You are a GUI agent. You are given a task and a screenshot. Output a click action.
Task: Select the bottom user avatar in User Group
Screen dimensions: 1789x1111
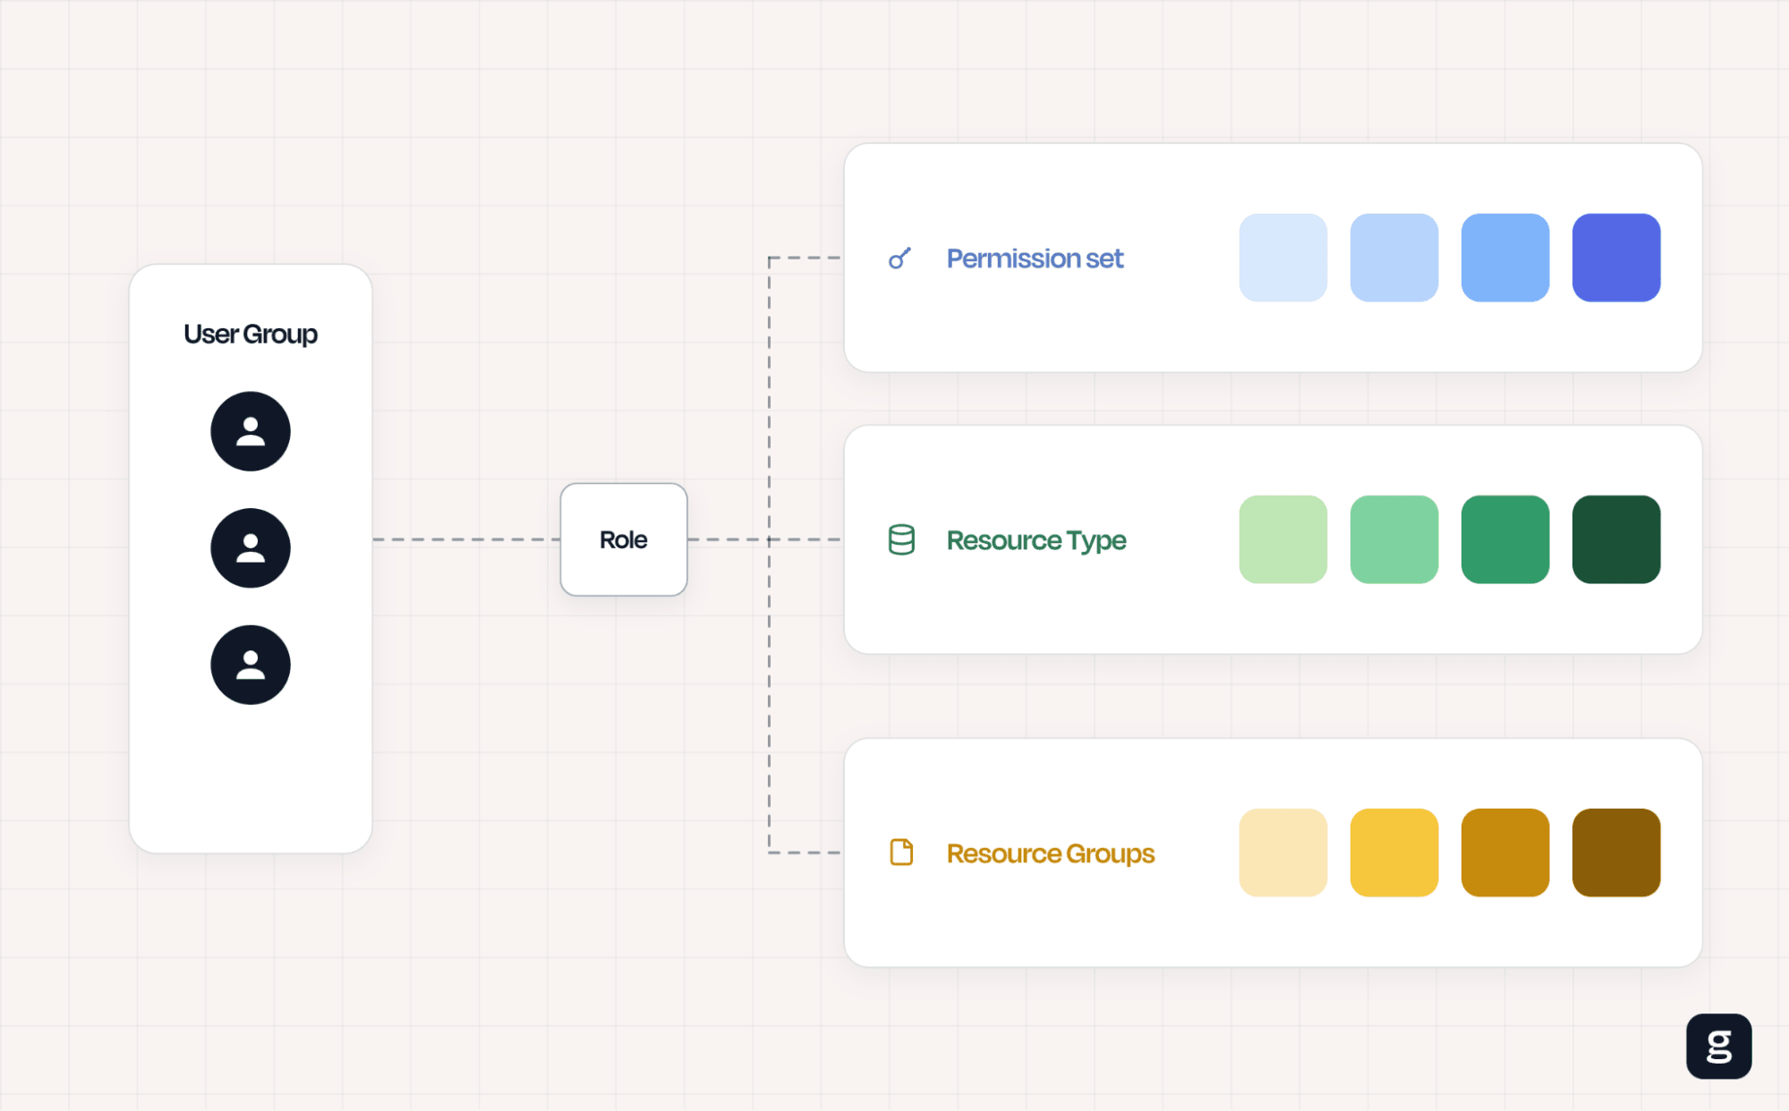tap(251, 665)
